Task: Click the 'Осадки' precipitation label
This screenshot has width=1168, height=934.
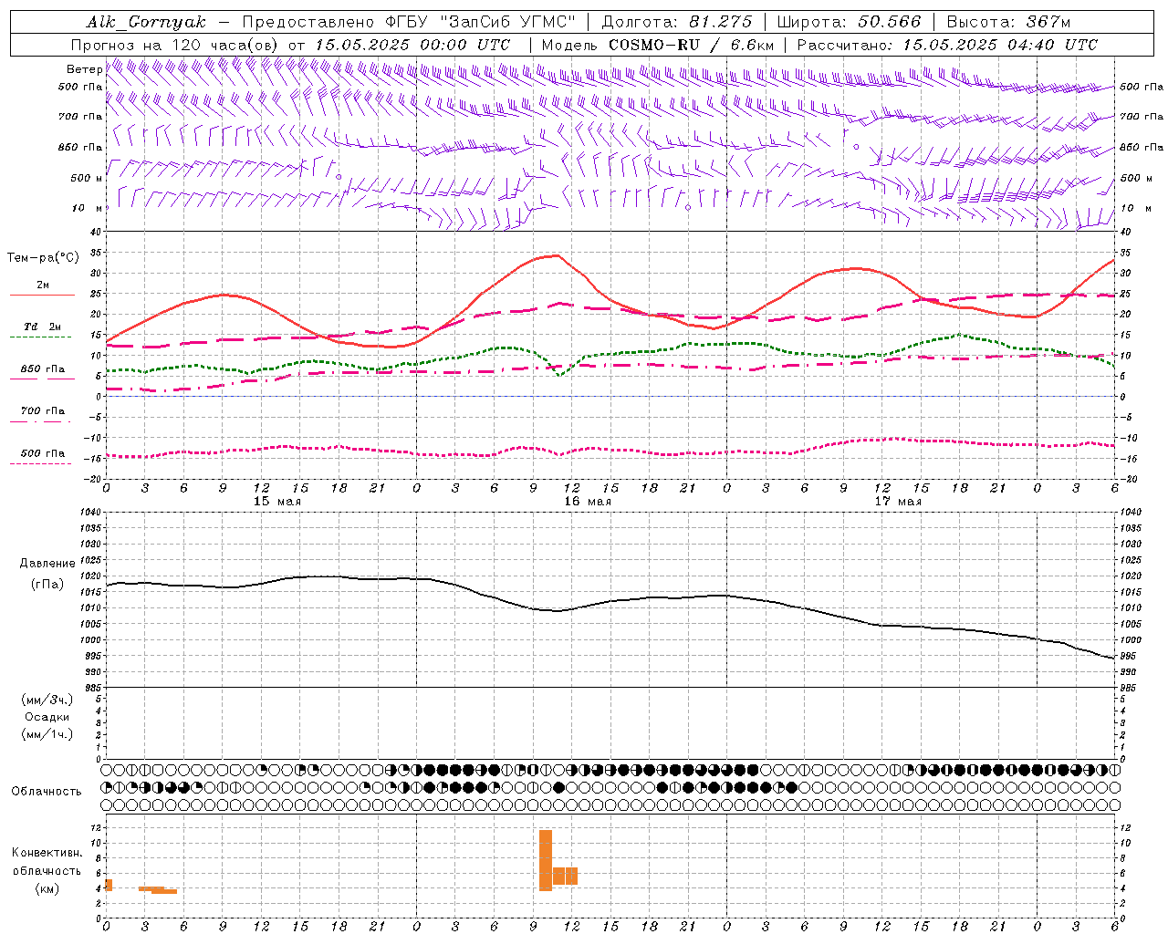Action: point(47,717)
